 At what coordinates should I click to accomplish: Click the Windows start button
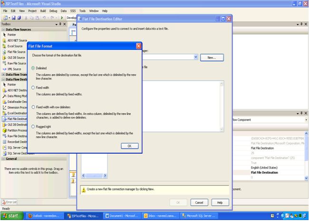pos(12,216)
